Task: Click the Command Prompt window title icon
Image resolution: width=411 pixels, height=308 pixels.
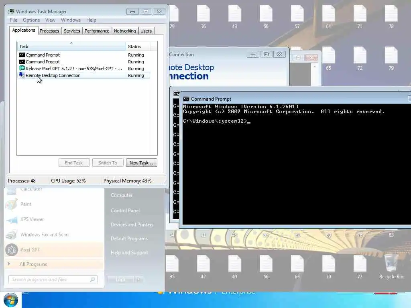Action: click(186, 99)
